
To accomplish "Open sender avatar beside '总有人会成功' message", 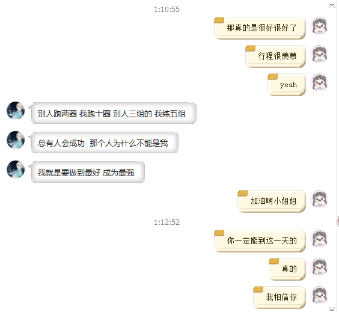I will click(16, 140).
